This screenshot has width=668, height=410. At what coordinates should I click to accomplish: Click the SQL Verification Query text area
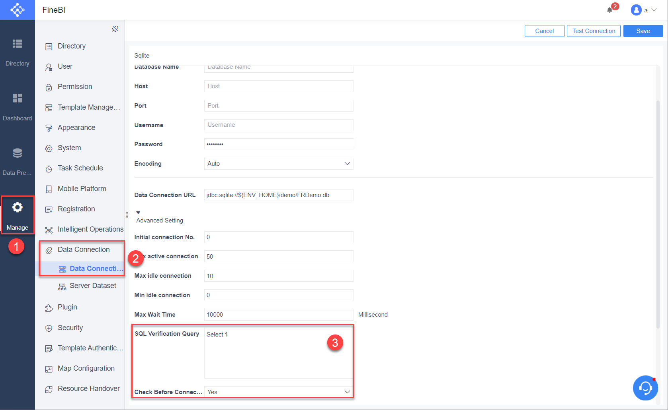pos(279,353)
